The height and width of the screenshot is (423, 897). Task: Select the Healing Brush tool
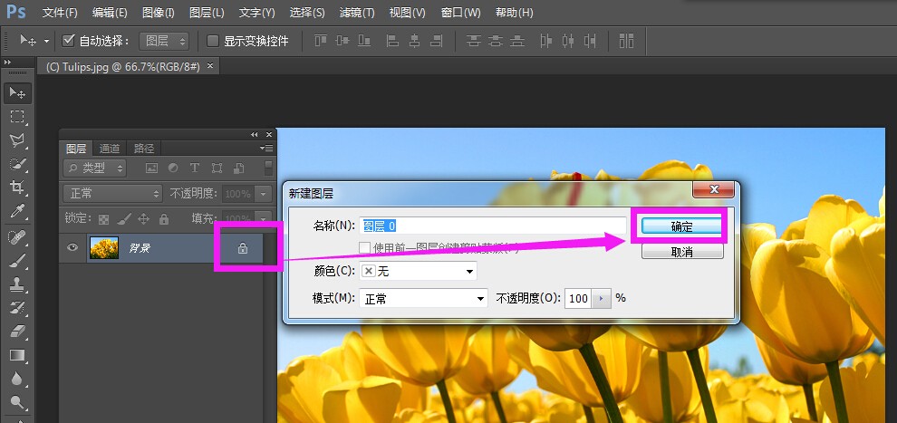tap(17, 236)
